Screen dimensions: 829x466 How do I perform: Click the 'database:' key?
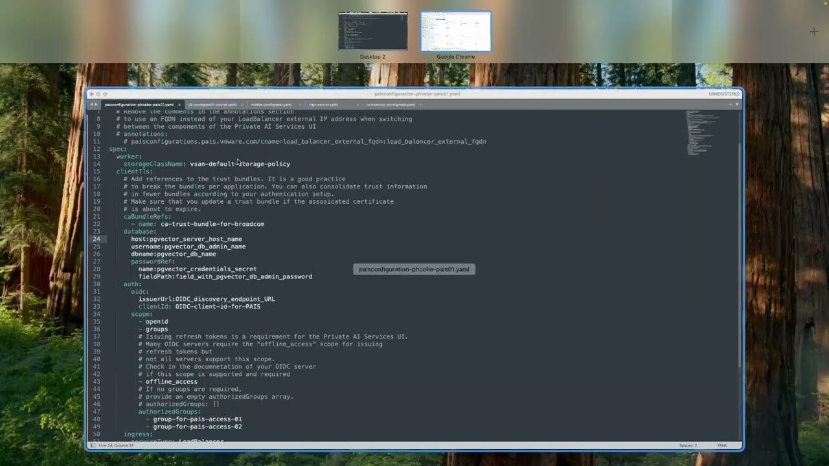[141, 232]
